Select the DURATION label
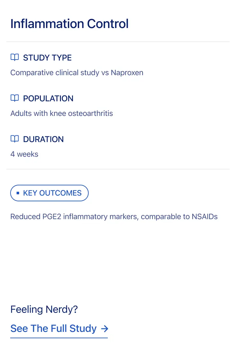Screen dimensions: 236x351 (x=43, y=139)
